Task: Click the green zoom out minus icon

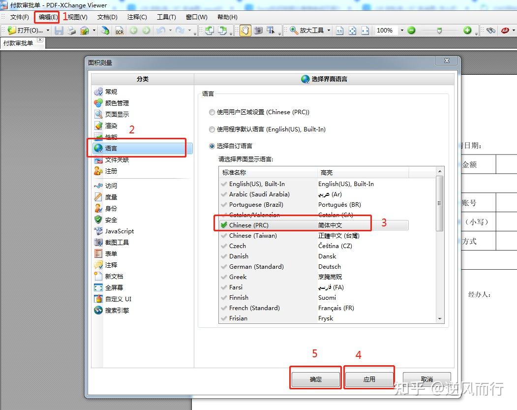Action: pos(411,31)
